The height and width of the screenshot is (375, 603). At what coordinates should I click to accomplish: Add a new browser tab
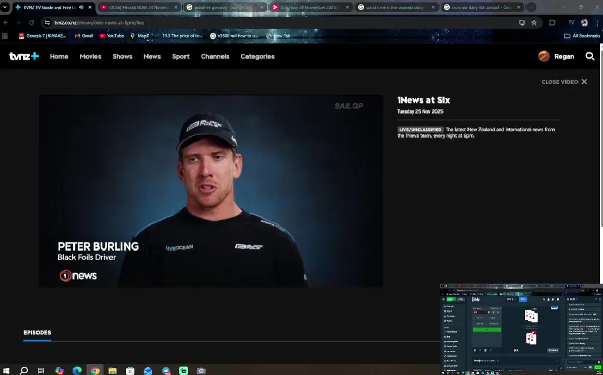[x=531, y=7]
